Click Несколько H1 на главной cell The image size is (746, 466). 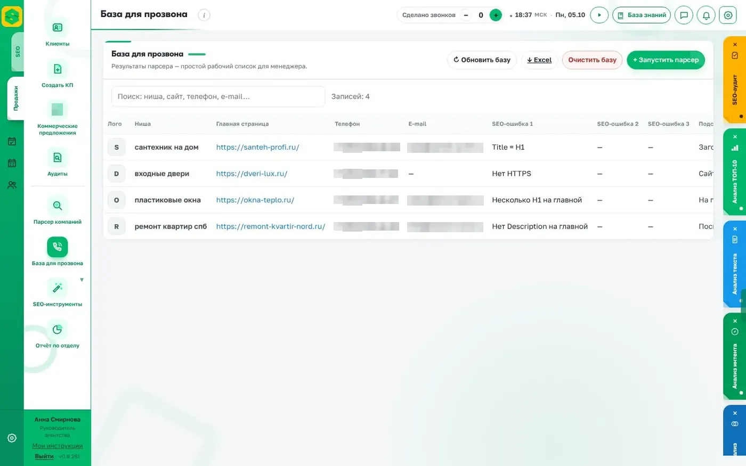pyautogui.click(x=537, y=200)
